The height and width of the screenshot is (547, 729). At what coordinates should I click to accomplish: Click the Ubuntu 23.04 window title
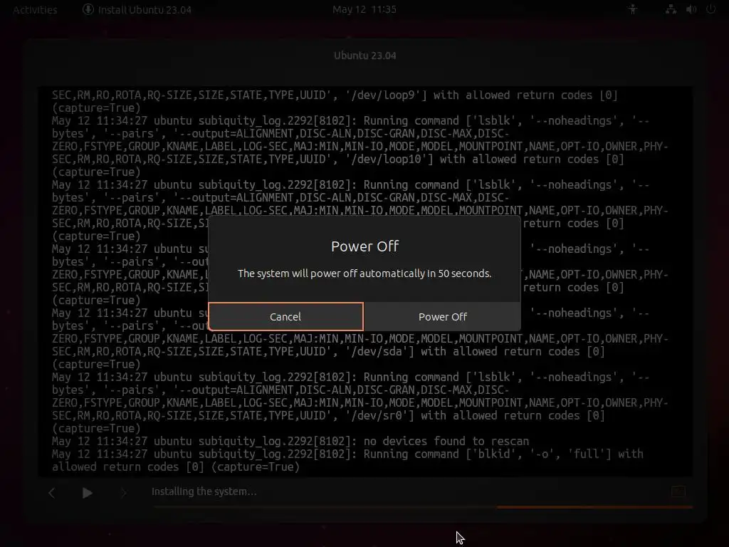pyautogui.click(x=365, y=56)
